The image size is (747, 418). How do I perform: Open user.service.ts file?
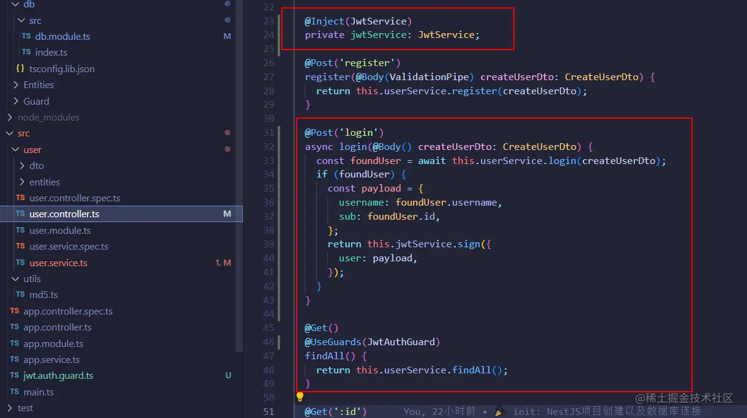[58, 263]
